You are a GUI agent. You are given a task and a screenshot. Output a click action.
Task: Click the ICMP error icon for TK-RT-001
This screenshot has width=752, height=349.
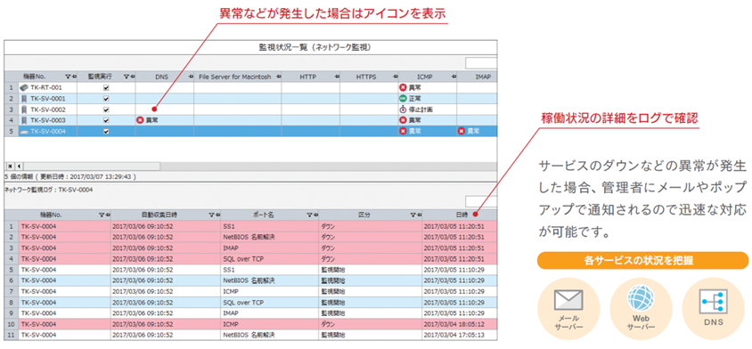point(403,88)
